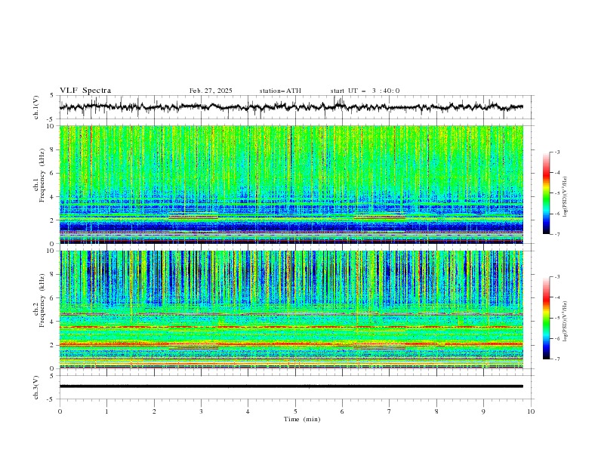Screen dimensions: 598x462
Task: Click ch.1 frequency axis tick "8"
Action: (x=53, y=149)
